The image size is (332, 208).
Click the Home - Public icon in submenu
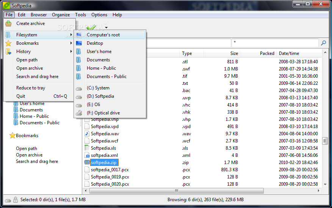78,68
